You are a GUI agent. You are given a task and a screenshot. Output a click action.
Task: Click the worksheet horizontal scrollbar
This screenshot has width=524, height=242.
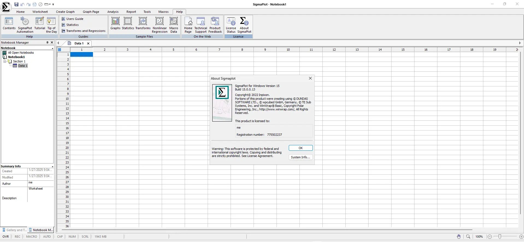click(267, 230)
